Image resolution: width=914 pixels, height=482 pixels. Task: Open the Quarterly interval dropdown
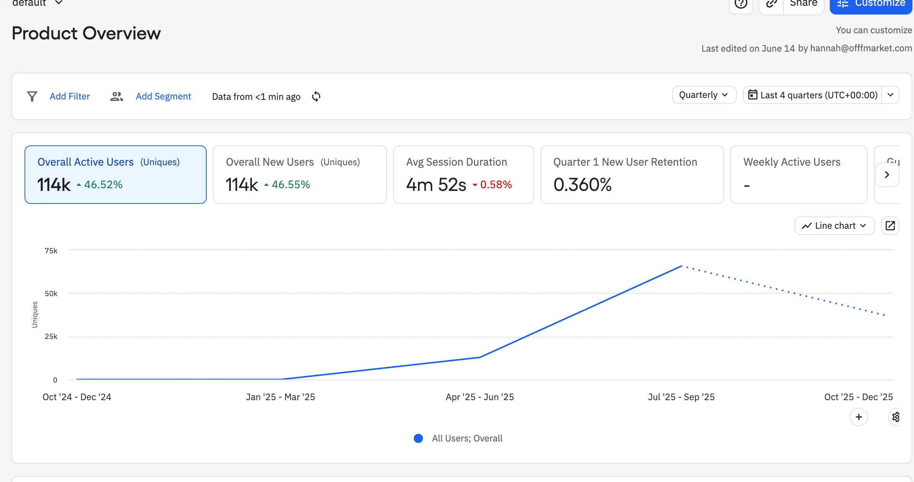[x=704, y=95]
